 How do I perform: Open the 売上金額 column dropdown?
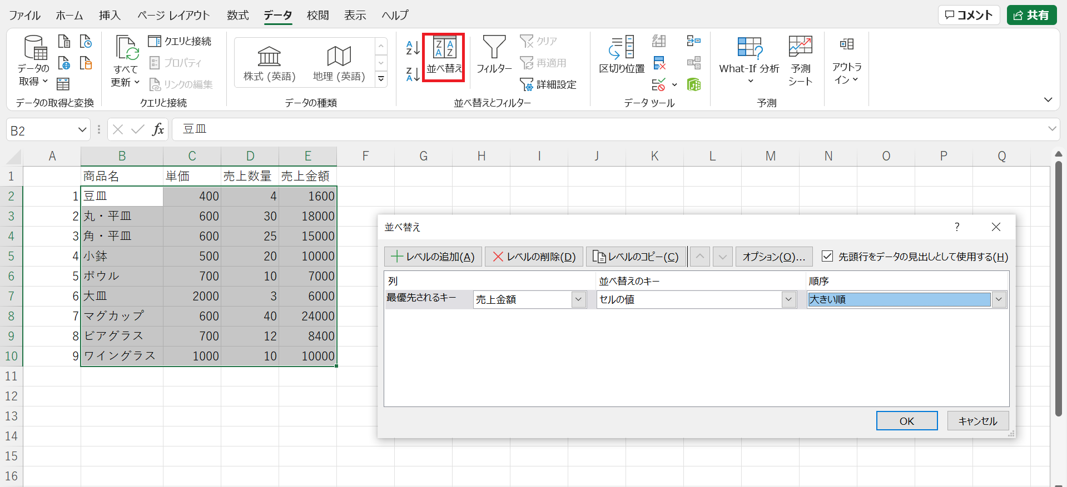pos(579,300)
